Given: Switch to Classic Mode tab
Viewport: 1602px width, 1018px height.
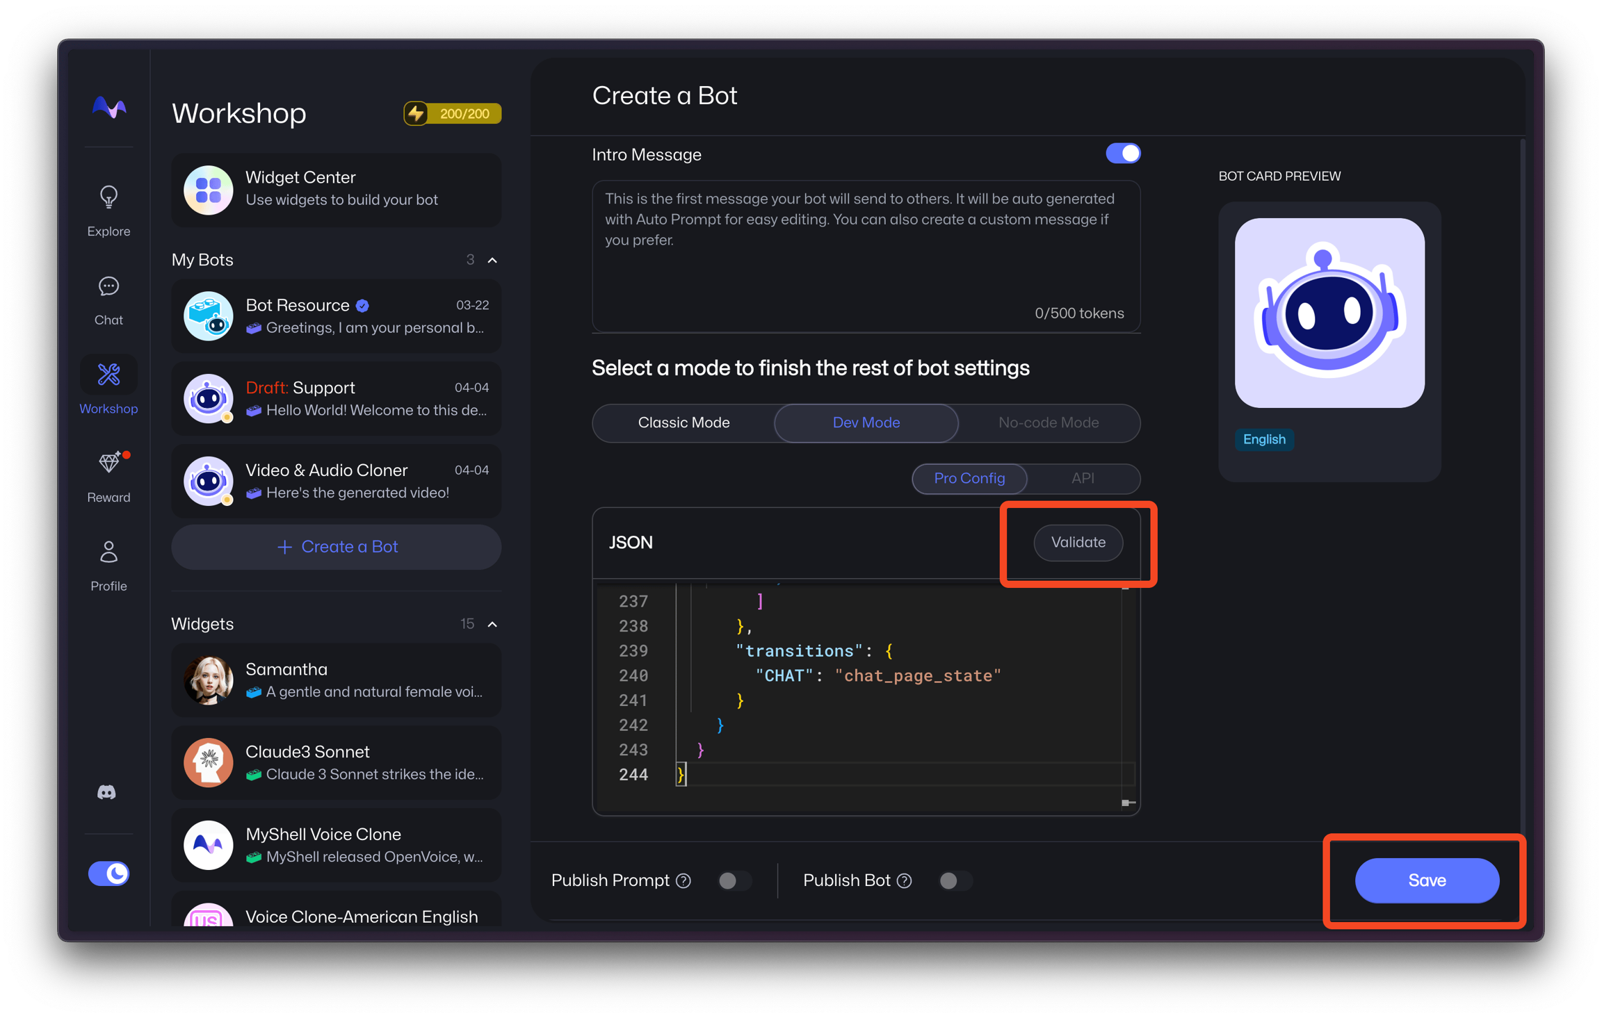Looking at the screenshot, I should pos(683,422).
